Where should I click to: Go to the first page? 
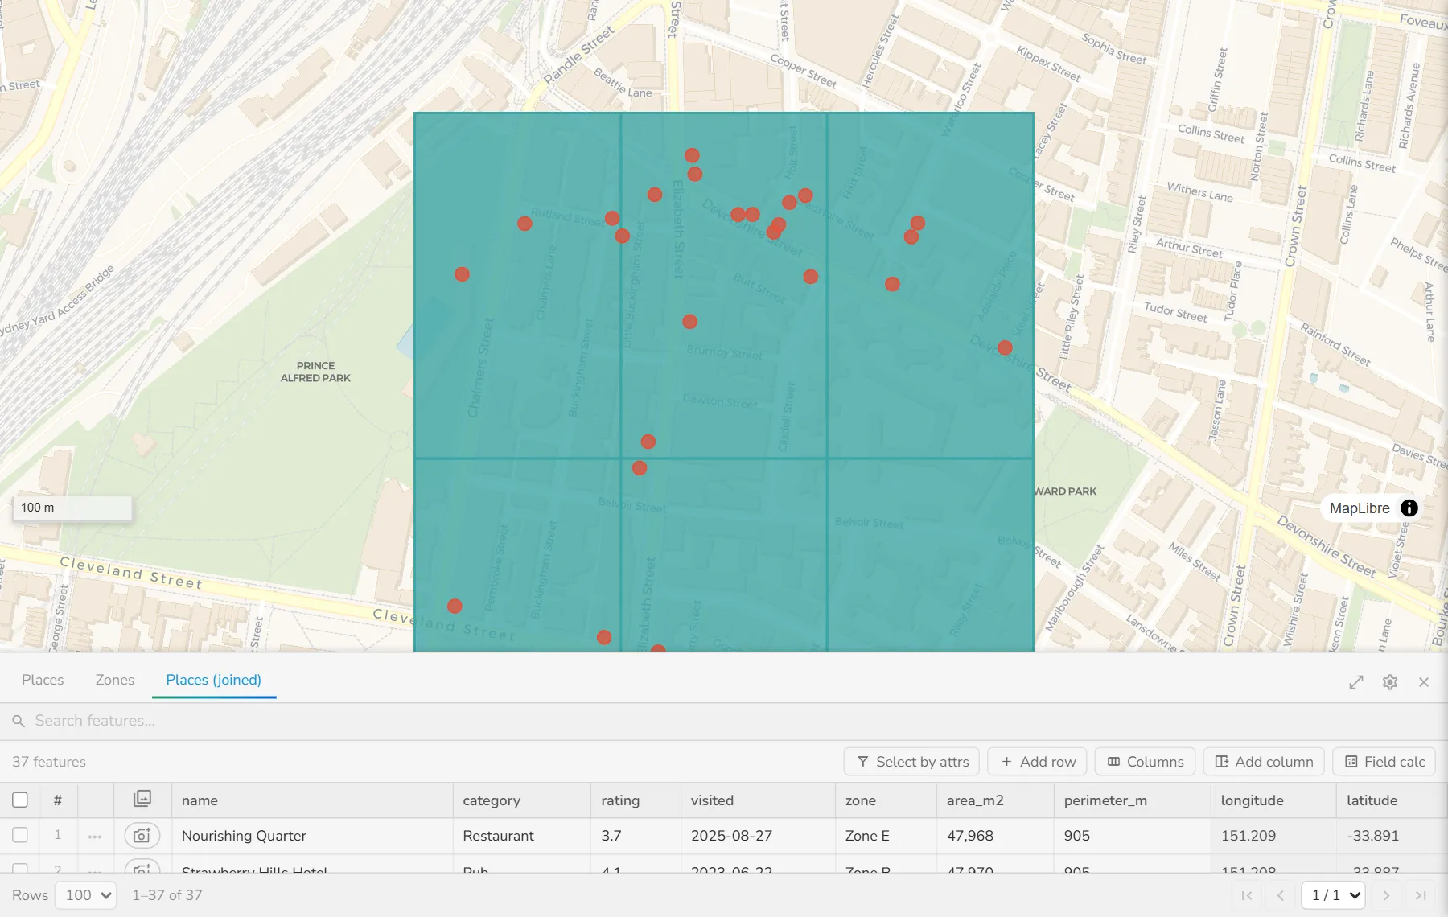tap(1247, 895)
